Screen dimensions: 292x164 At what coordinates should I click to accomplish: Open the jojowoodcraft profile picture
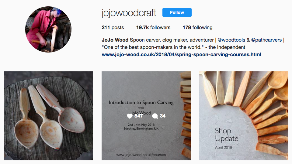(48, 29)
